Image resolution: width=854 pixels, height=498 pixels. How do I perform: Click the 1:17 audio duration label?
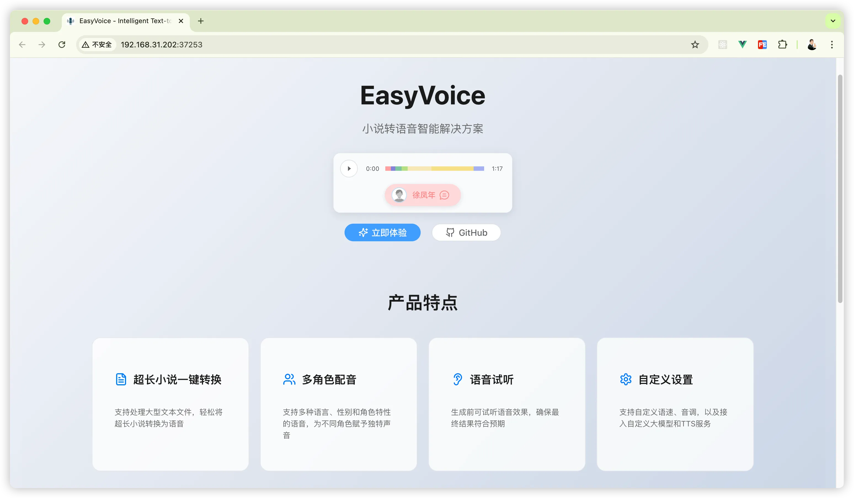[x=497, y=169]
